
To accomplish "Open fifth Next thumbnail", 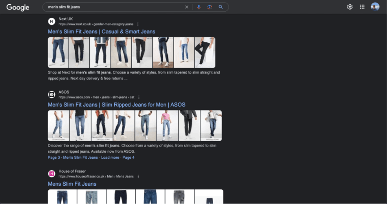I will point(142,53).
